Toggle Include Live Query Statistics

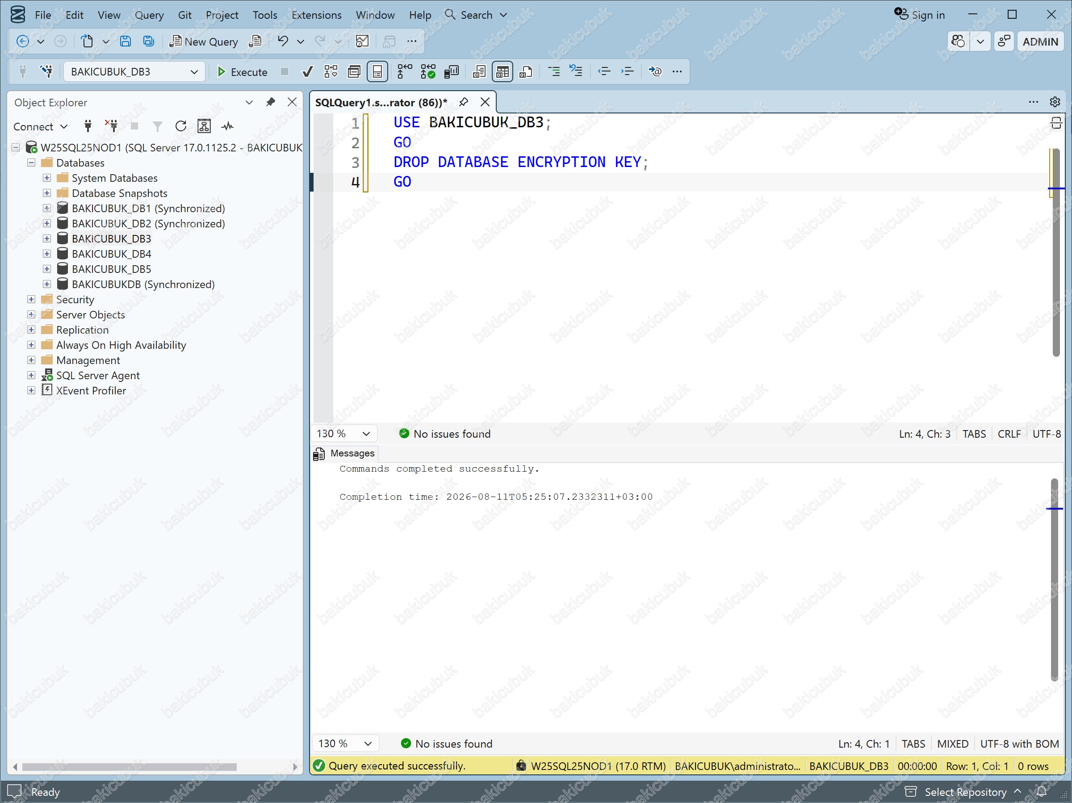428,72
